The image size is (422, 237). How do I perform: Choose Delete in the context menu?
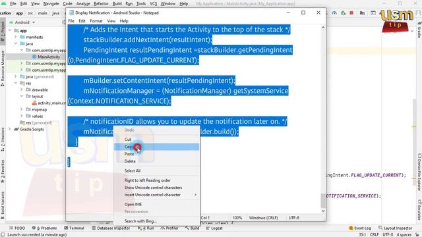(156, 161)
